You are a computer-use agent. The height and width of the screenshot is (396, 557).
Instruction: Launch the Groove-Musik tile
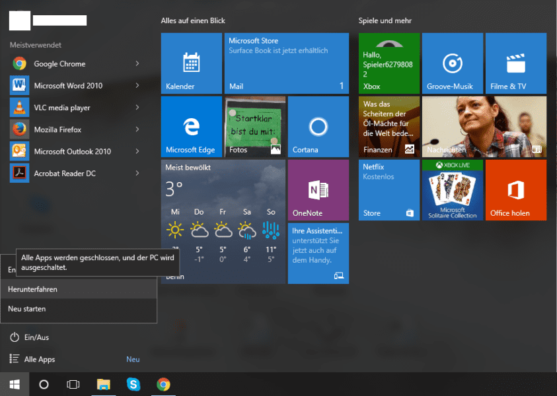(x=452, y=63)
